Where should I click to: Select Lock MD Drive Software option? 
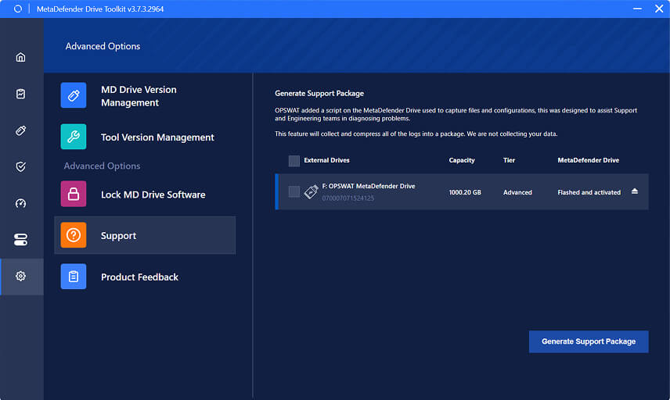[153, 195]
